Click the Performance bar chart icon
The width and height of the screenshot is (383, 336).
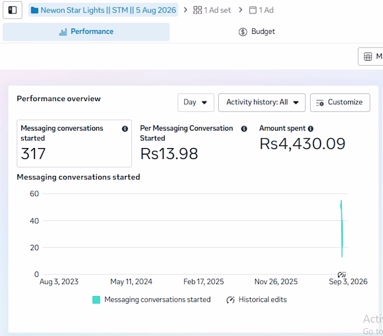pyautogui.click(x=63, y=32)
